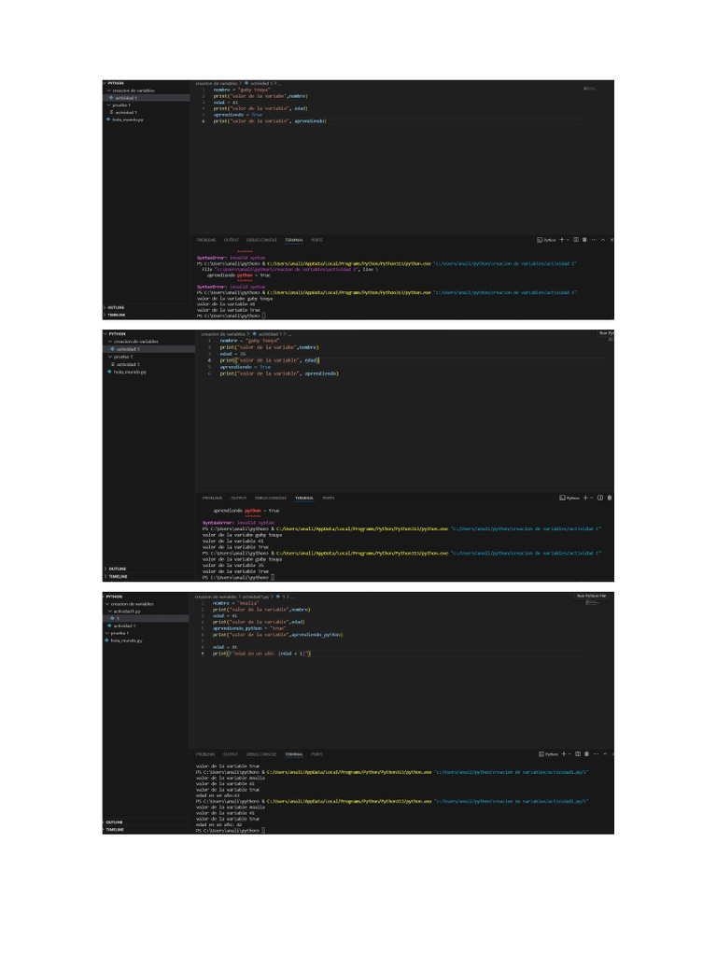In top screenshot, maximize terminal panel with caret icon
Image resolution: width=717 pixels, height=956 pixels.
[x=603, y=240]
